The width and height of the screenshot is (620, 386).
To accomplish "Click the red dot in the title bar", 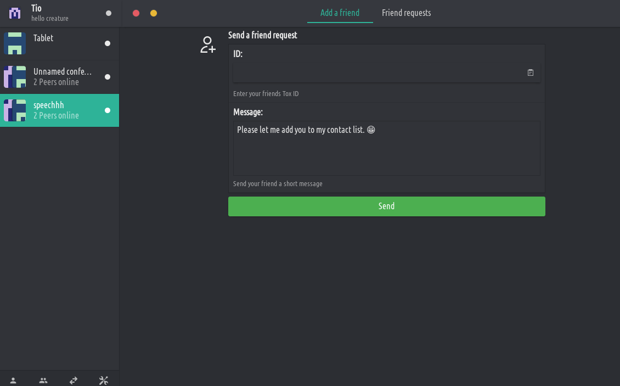I will (136, 13).
